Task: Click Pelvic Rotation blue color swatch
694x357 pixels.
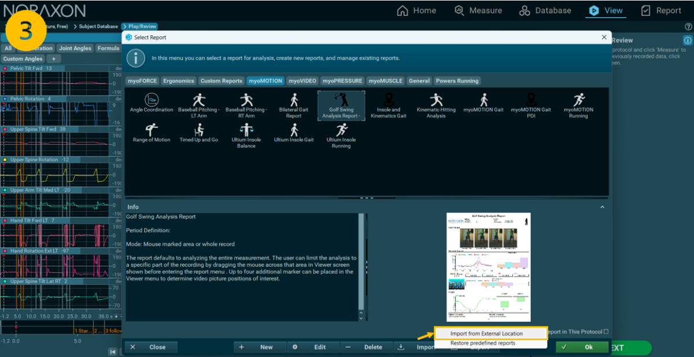Action: point(5,99)
